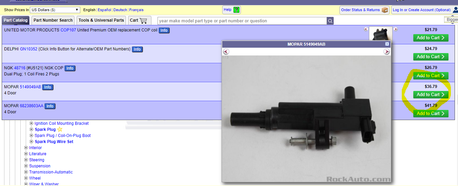This screenshot has height=186, width=458.
Task: Expand the Transmission-Automatic category
Action: point(26,172)
